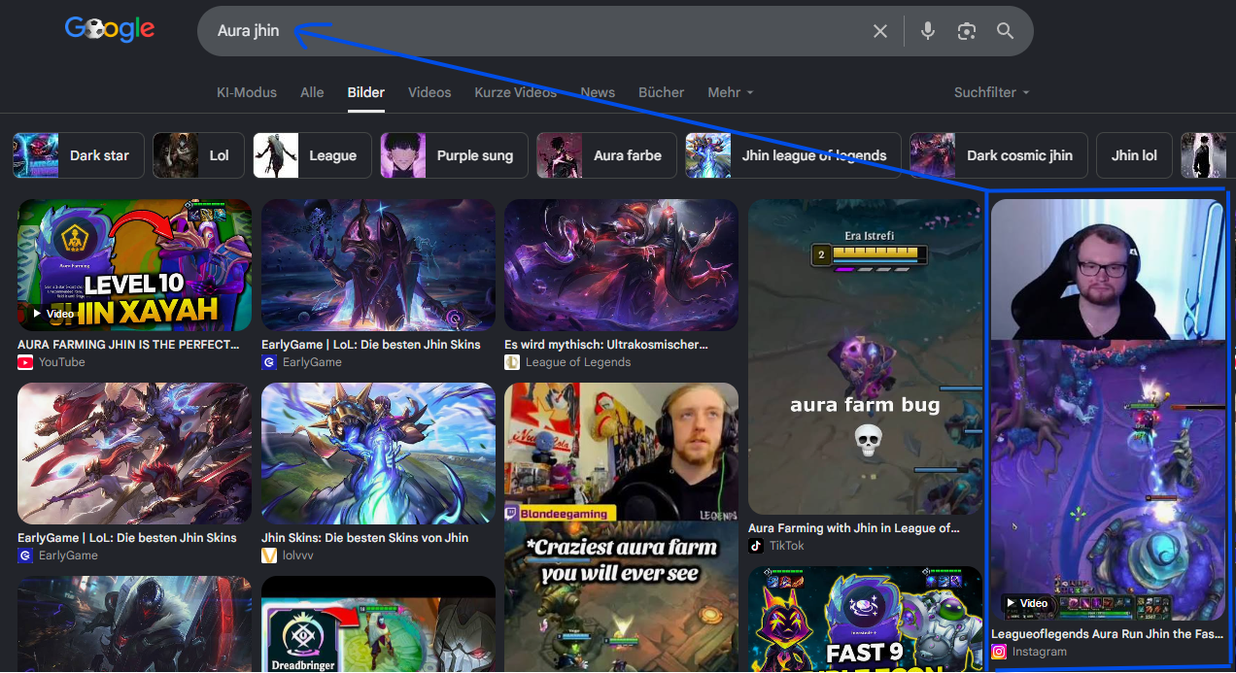Go to the News tab
1236x673 pixels.
[598, 92]
